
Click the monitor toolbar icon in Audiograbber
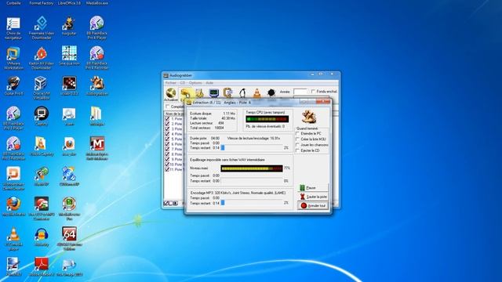click(x=214, y=93)
